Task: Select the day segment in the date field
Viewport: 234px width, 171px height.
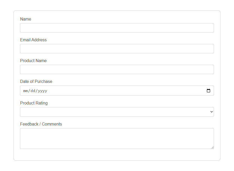Action: (x=33, y=91)
